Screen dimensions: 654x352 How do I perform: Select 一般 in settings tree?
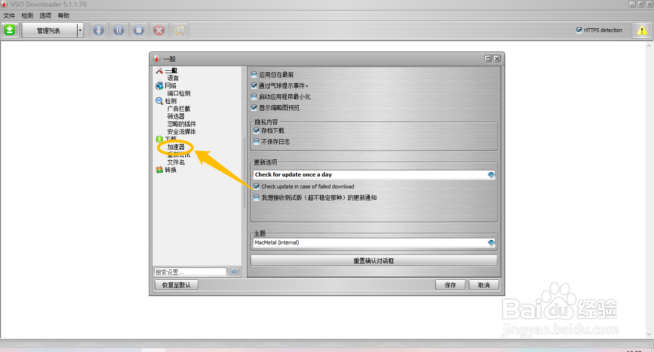coord(171,70)
